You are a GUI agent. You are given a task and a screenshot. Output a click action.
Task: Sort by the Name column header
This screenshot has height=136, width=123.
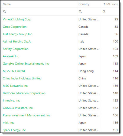7,4
